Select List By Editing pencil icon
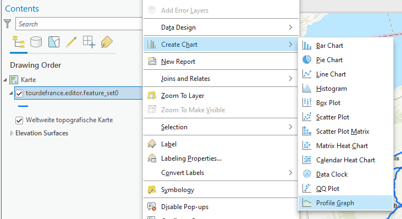 coord(71,42)
